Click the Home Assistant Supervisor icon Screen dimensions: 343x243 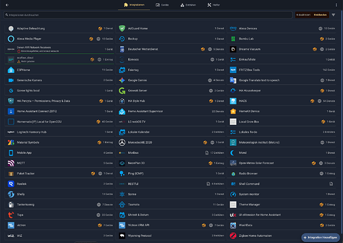point(122,112)
